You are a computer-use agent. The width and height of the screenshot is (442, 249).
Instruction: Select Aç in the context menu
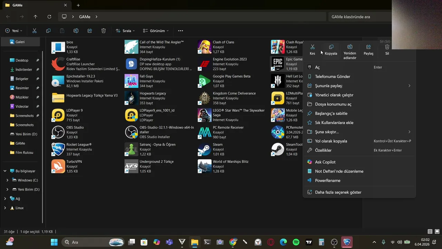tap(359, 67)
